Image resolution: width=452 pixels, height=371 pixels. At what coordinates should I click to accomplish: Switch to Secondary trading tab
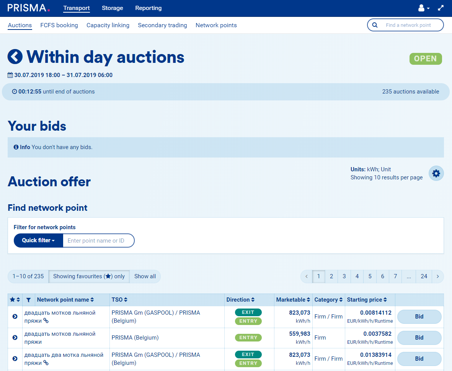point(162,25)
